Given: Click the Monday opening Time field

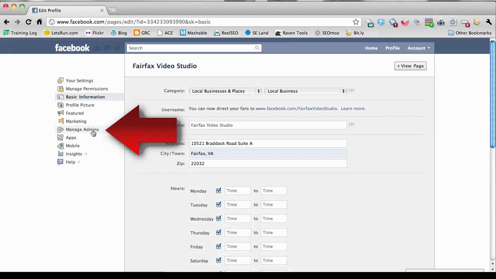Looking at the screenshot, I should (238, 191).
